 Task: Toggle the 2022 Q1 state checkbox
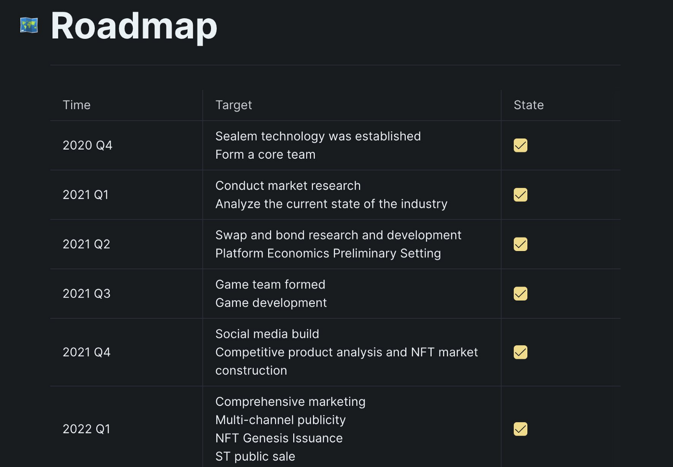pos(521,429)
